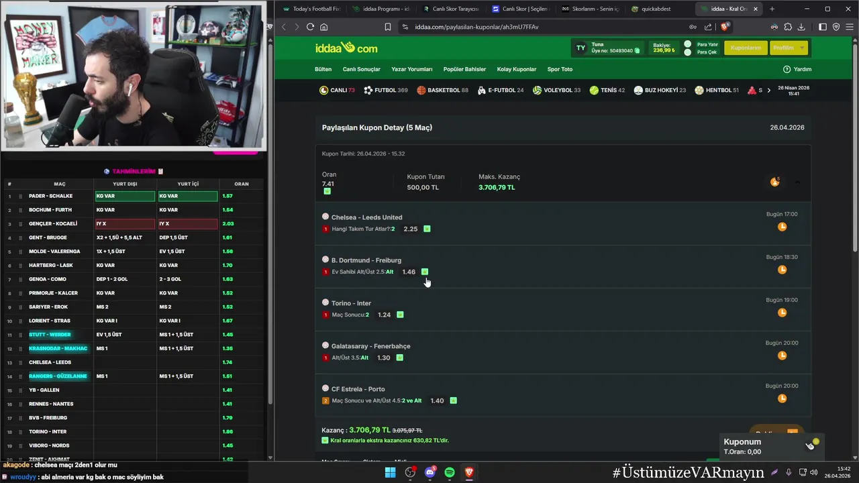Click STUTT - WERDER row in predictions table
Image resolution: width=859 pixels, height=483 pixels.
click(134, 334)
